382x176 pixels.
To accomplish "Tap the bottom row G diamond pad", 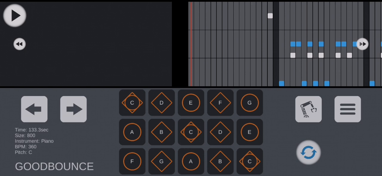I will pyautogui.click(x=161, y=161).
